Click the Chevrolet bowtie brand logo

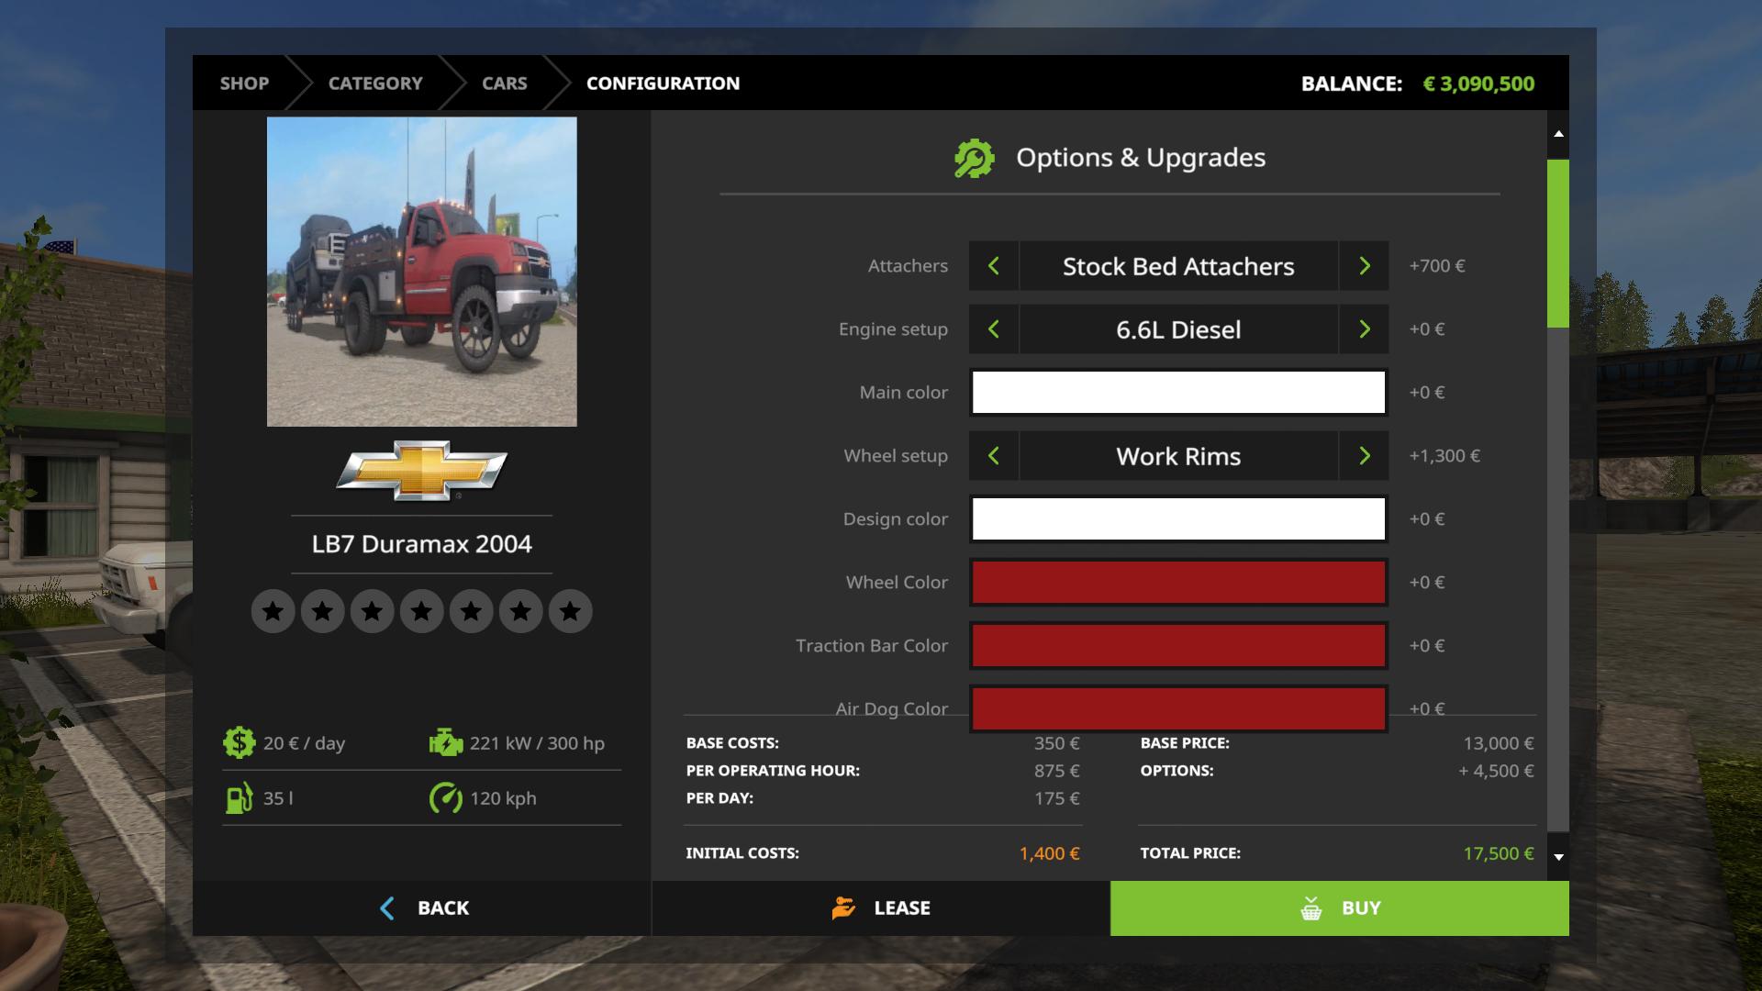pyautogui.click(x=421, y=470)
